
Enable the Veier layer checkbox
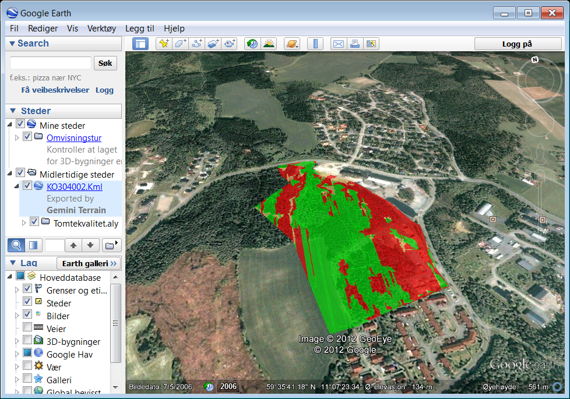pyautogui.click(x=27, y=329)
